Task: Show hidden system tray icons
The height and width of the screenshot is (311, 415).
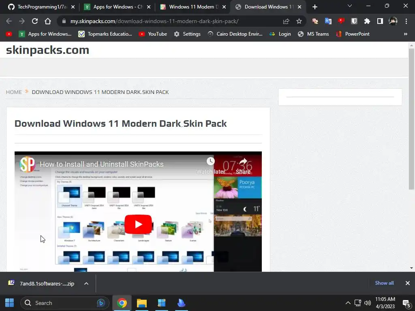Action: [348, 303]
